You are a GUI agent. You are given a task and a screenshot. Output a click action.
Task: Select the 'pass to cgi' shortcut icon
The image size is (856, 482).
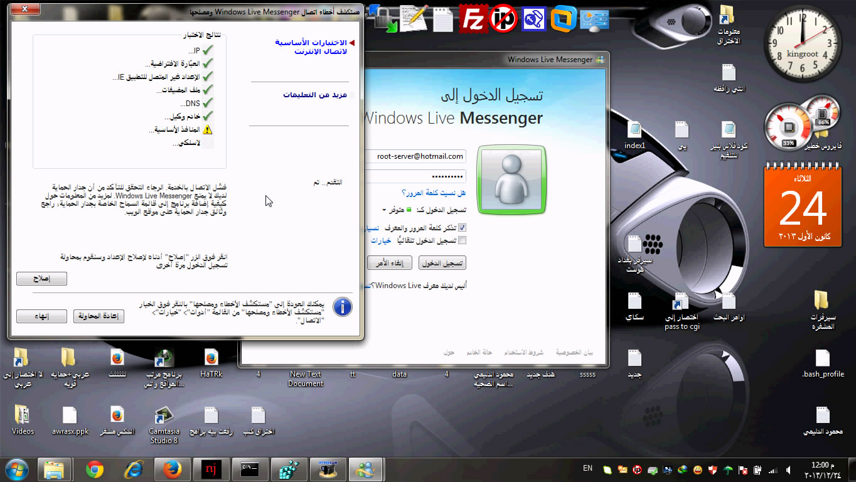click(682, 311)
